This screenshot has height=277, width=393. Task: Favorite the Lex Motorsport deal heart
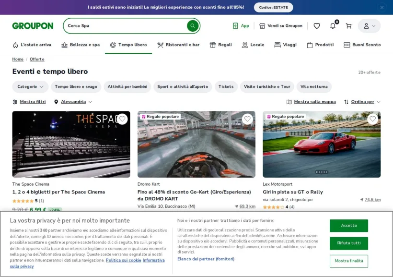(372, 119)
